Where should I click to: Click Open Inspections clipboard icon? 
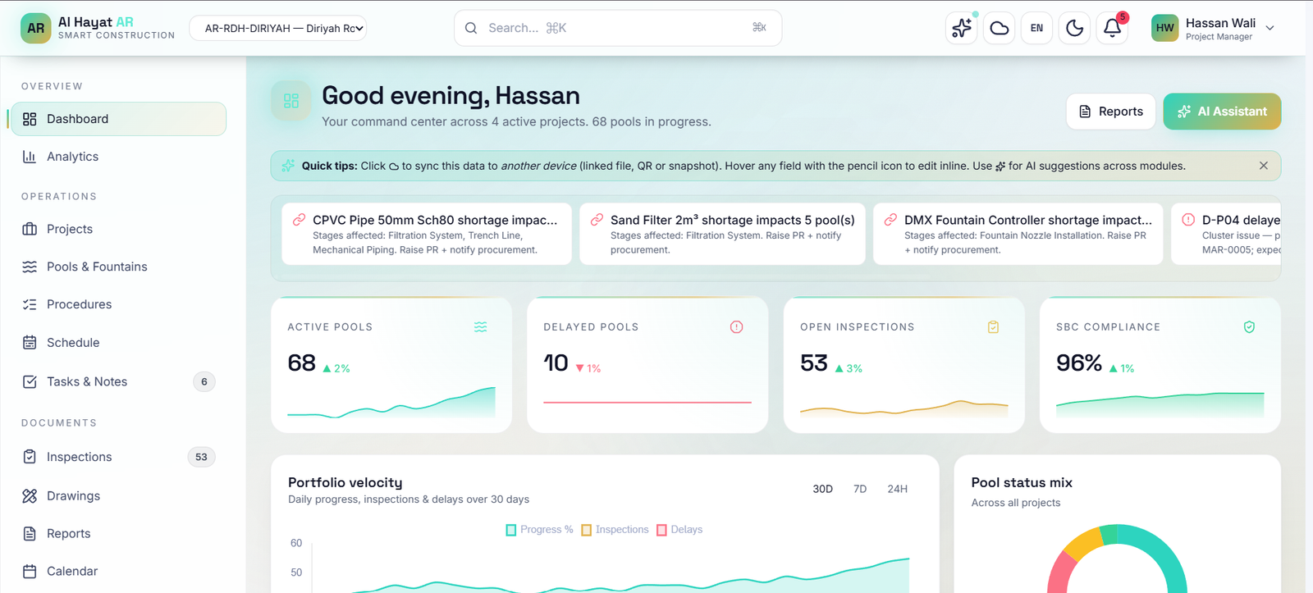click(993, 327)
